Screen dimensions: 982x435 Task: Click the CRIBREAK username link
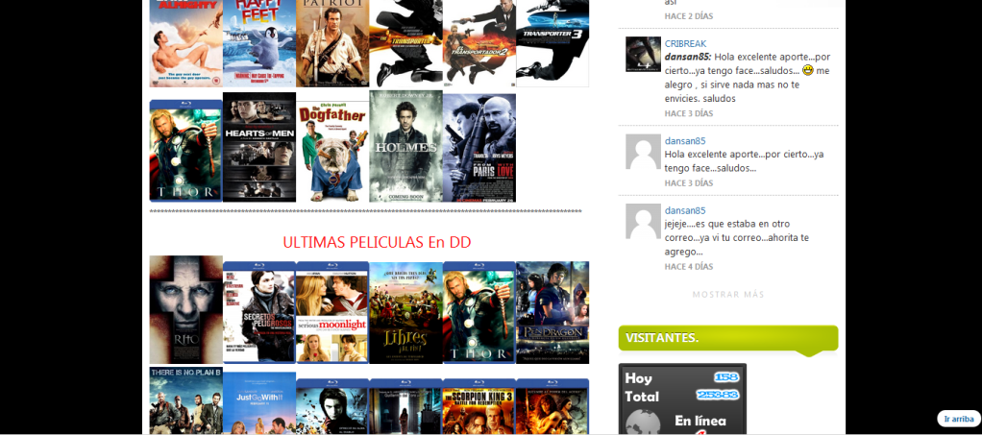(685, 44)
